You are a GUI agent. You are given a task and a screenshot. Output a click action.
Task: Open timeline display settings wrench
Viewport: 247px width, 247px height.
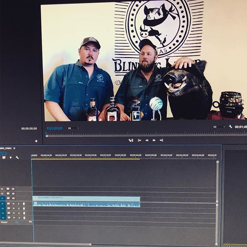pos(17,157)
